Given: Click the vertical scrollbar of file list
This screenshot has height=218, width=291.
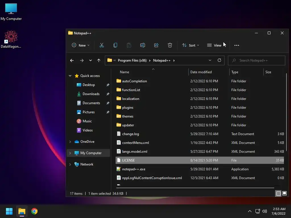Looking at the screenshot, I should [286, 112].
